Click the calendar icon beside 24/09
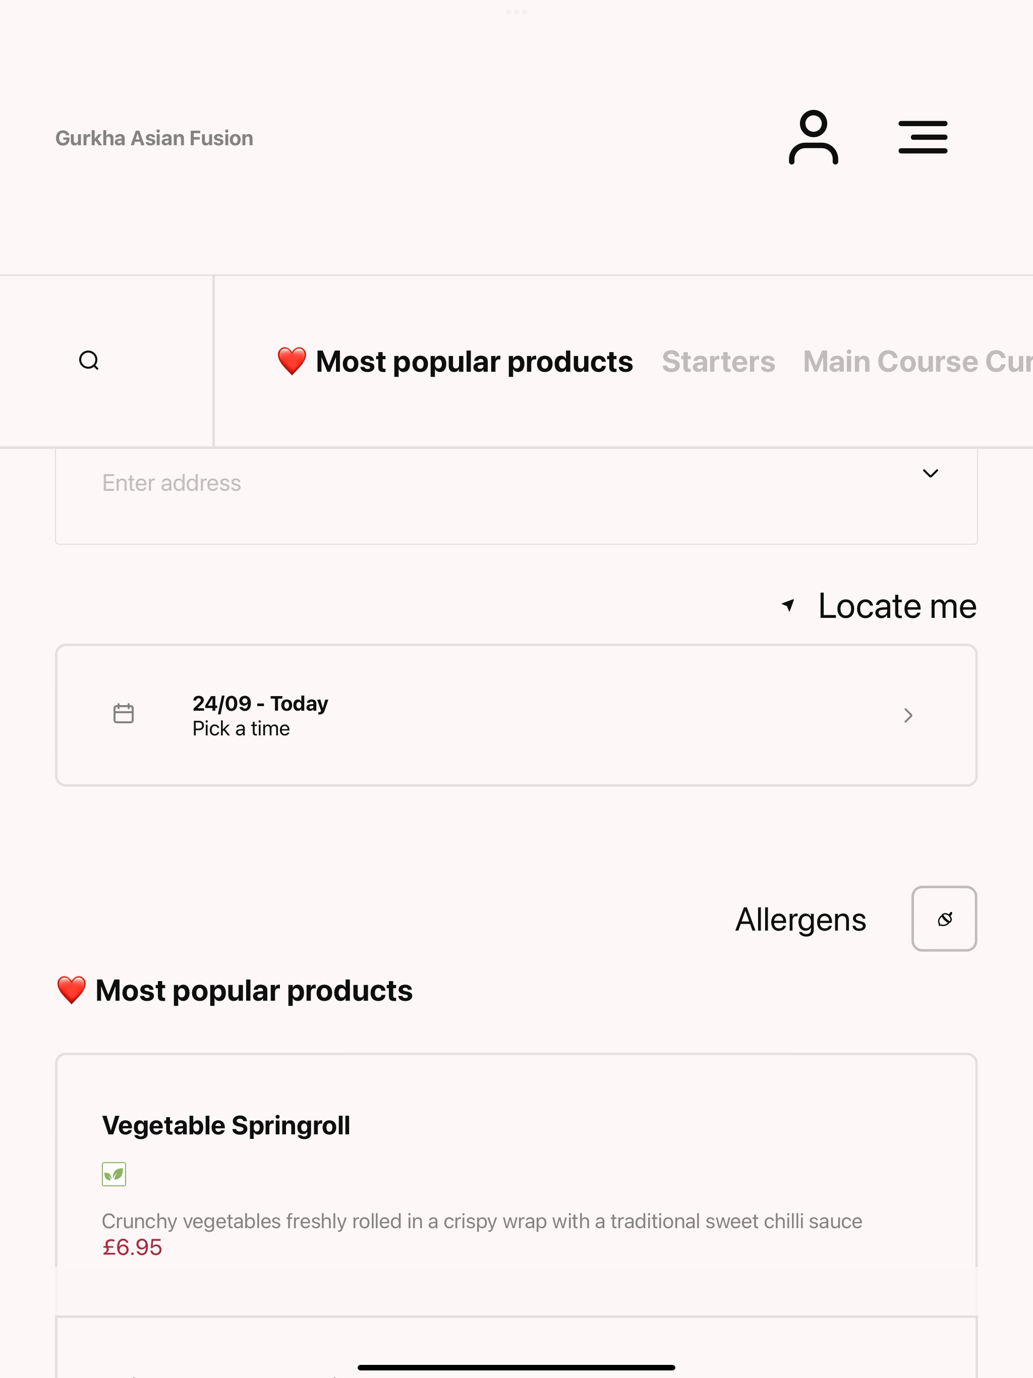This screenshot has width=1033, height=1378. tap(124, 714)
